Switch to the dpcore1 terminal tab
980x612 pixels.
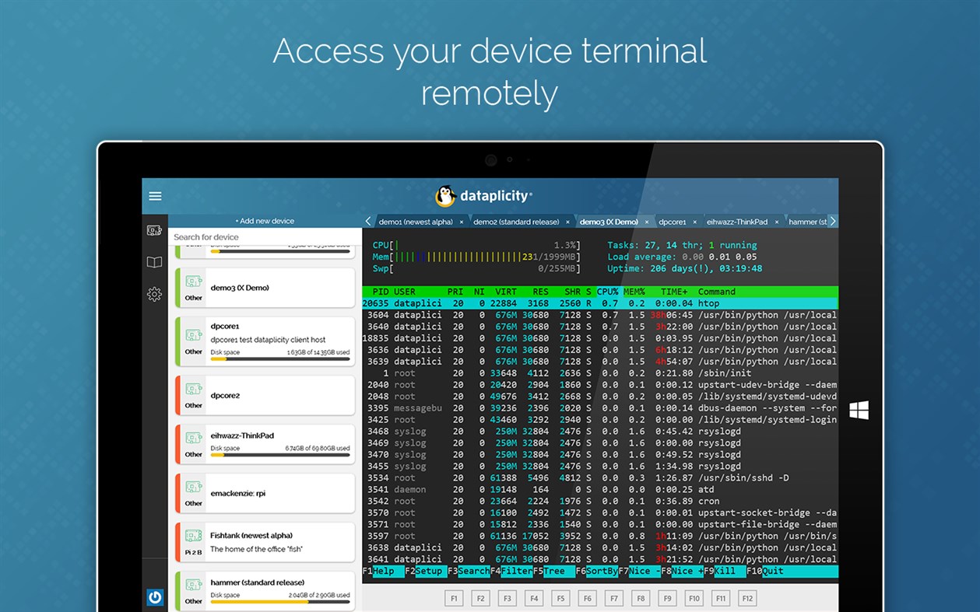click(673, 221)
